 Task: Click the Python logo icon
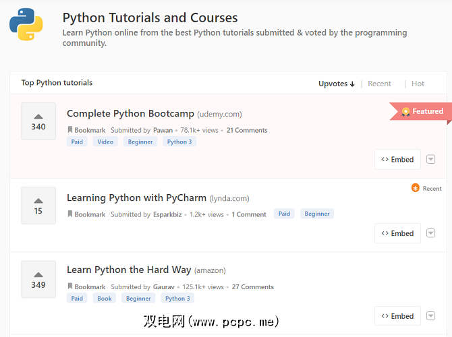click(26, 25)
